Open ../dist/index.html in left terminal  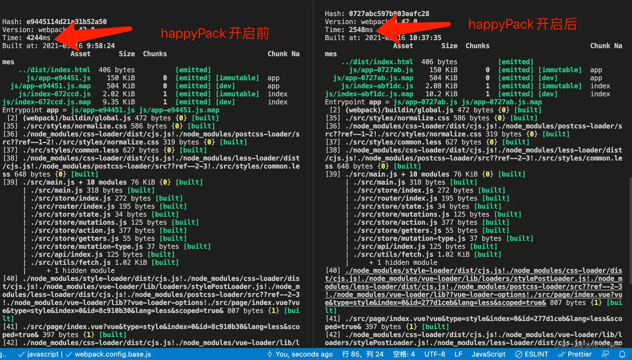[54, 70]
